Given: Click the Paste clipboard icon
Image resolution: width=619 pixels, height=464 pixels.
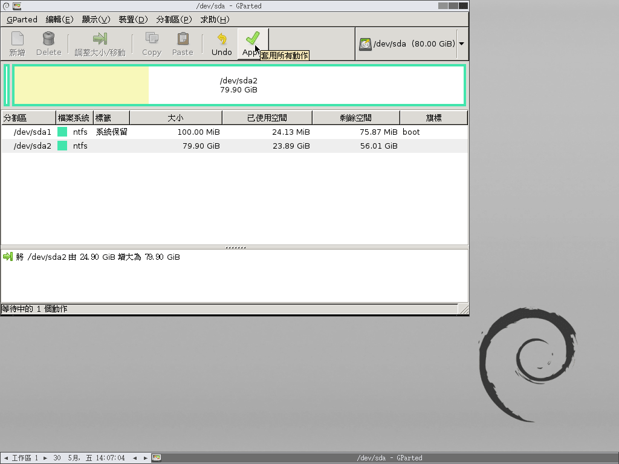Looking at the screenshot, I should coord(182,39).
